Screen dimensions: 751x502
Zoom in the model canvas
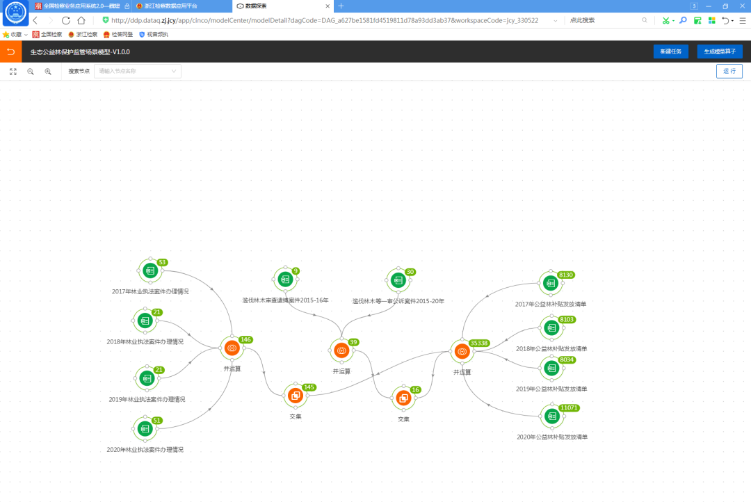pyautogui.click(x=48, y=71)
